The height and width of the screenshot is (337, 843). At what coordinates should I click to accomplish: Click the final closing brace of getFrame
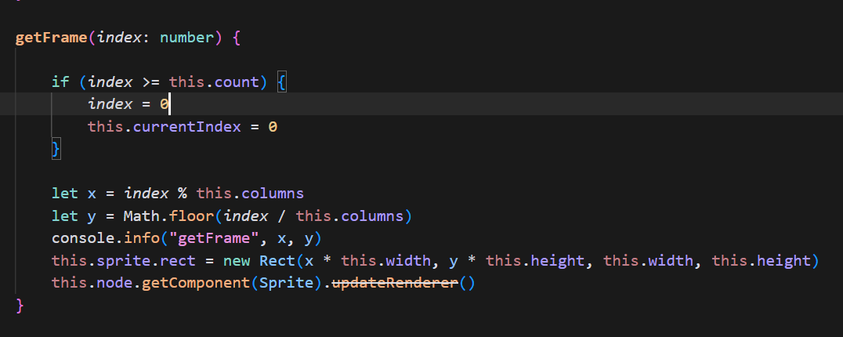point(20,305)
